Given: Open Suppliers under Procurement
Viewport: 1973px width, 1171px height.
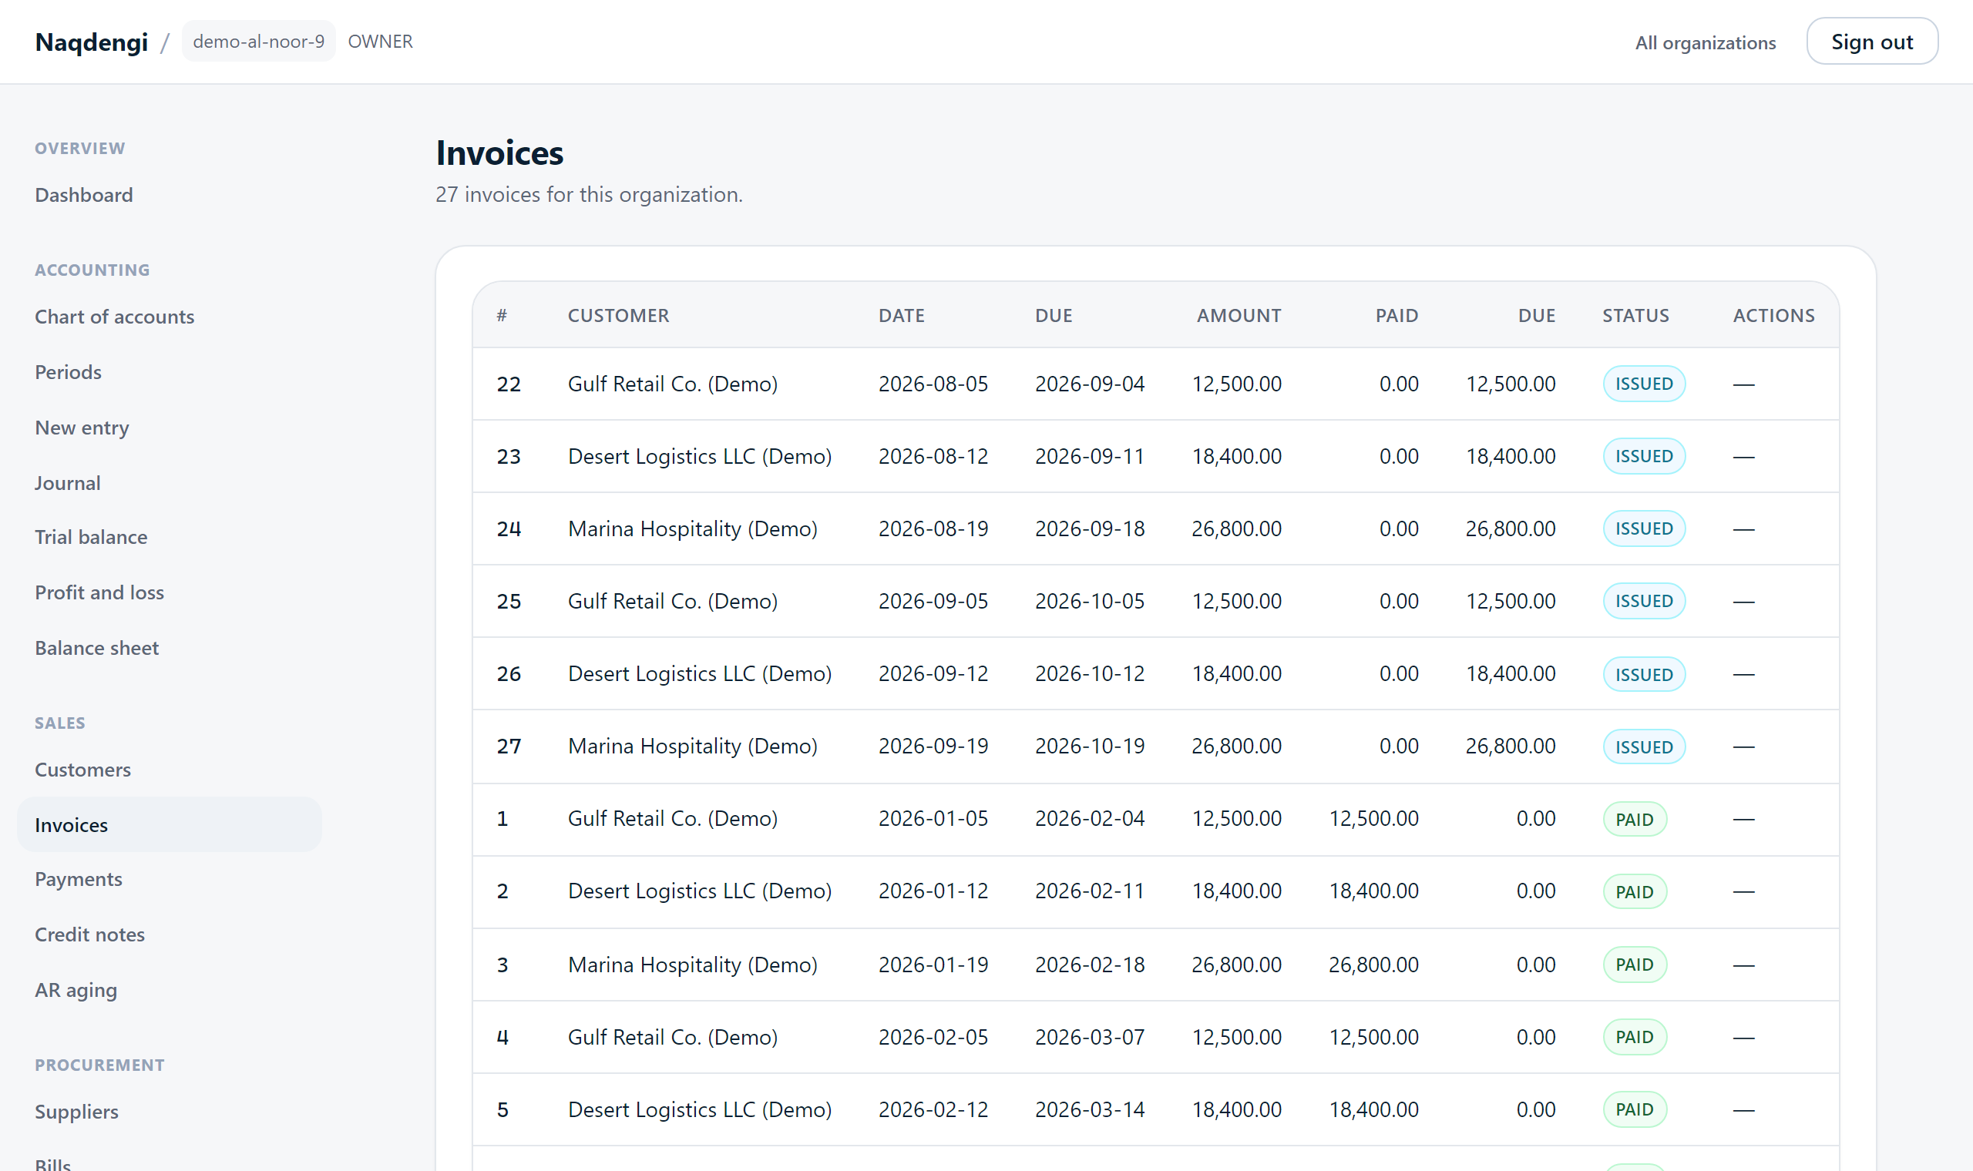Looking at the screenshot, I should click(x=76, y=1111).
